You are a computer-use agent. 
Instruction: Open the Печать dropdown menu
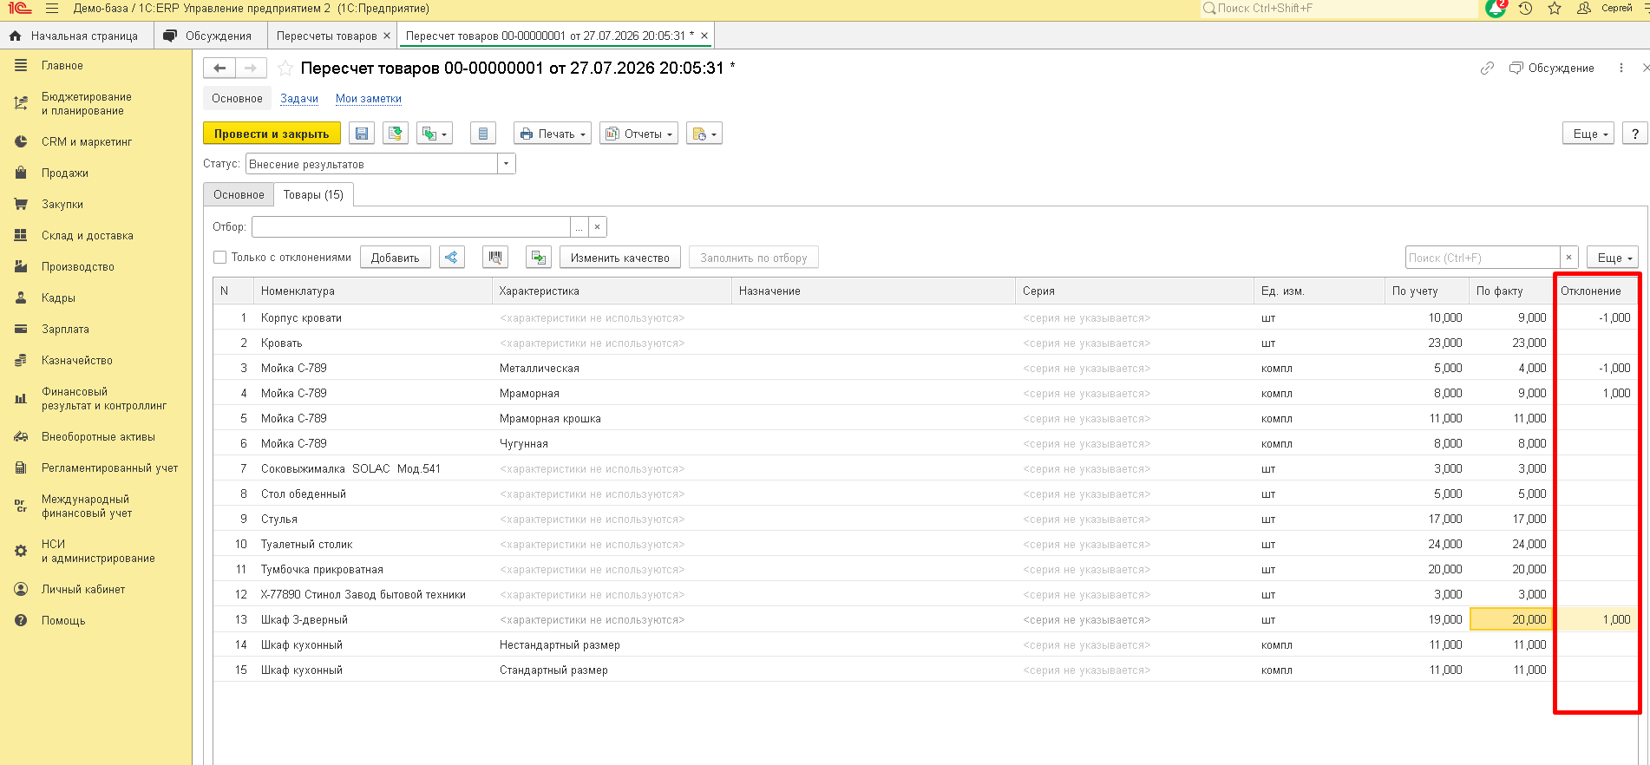[x=553, y=134]
